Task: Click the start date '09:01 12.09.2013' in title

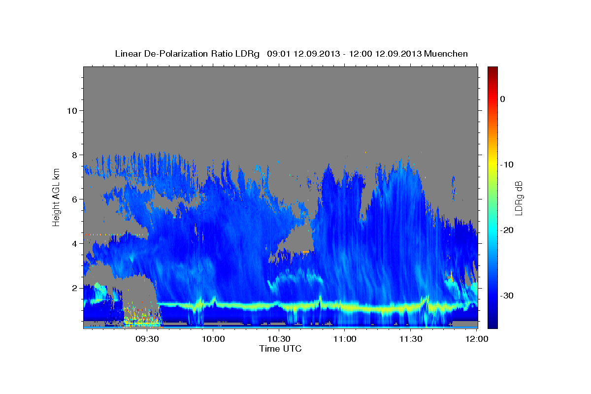Action: pos(303,54)
